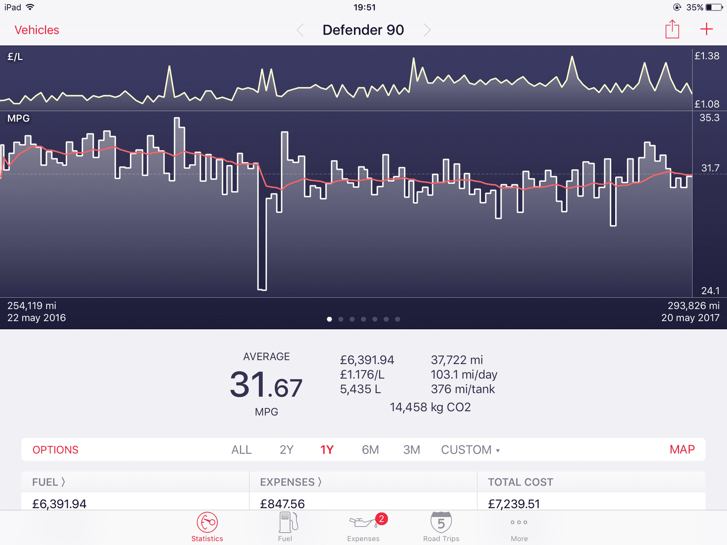Tap the rotation lock status icon
Viewport: 727px width, 545px height.
677,7
